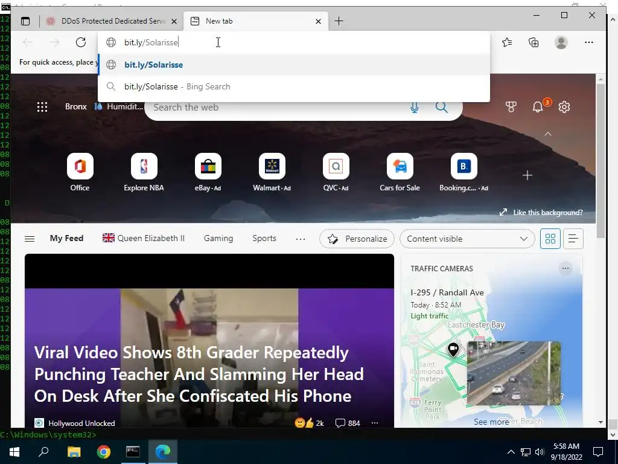Open the tab actions menu icon
This screenshot has width=618, height=464.
click(25, 21)
